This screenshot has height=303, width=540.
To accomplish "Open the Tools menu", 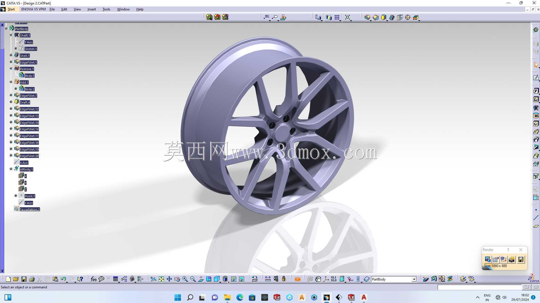I will coord(106,9).
